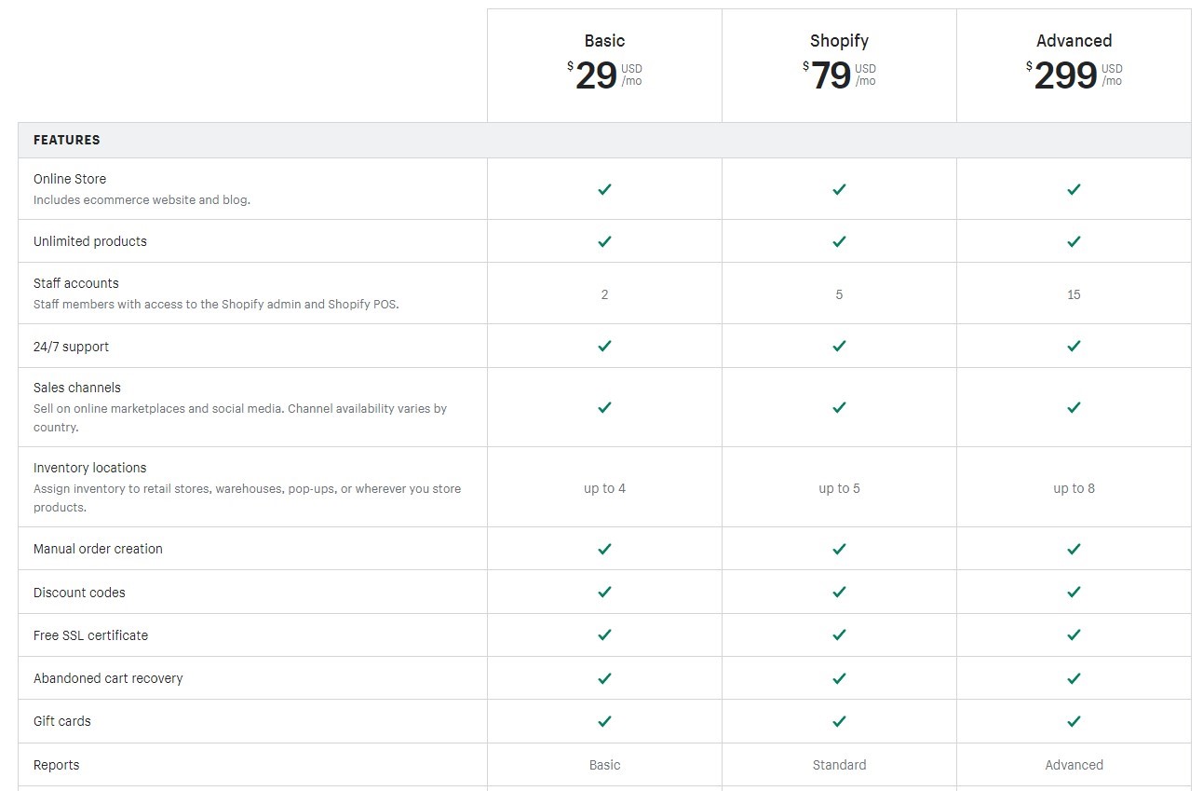The width and height of the screenshot is (1203, 791).
Task: Click Free SSL certificate checkmark under Basic
Action: point(604,634)
